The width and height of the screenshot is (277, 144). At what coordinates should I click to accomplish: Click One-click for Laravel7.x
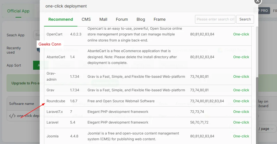click(x=241, y=112)
